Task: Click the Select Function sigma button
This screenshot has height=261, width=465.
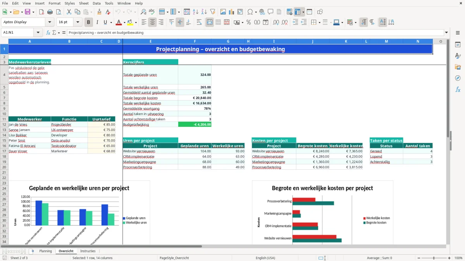Action: point(55,32)
